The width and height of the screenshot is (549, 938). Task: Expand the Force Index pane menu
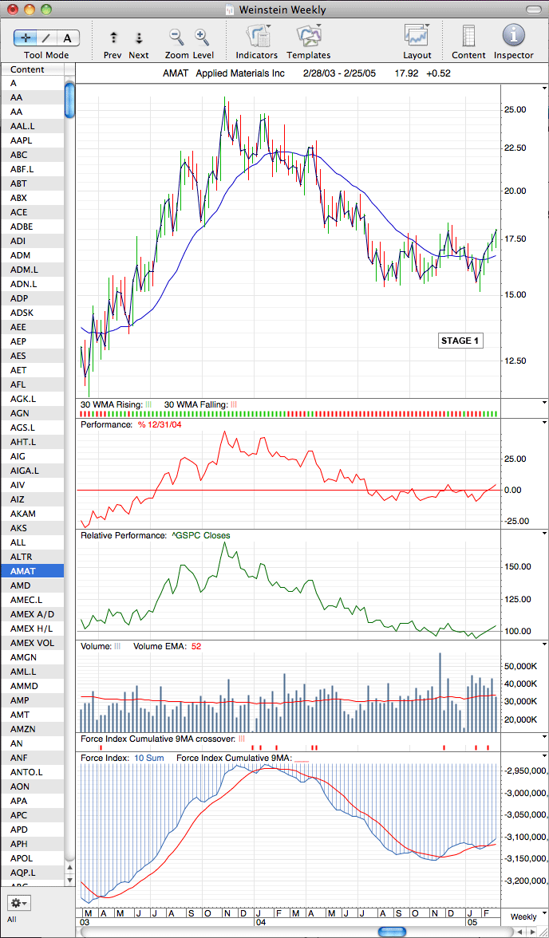(543, 755)
